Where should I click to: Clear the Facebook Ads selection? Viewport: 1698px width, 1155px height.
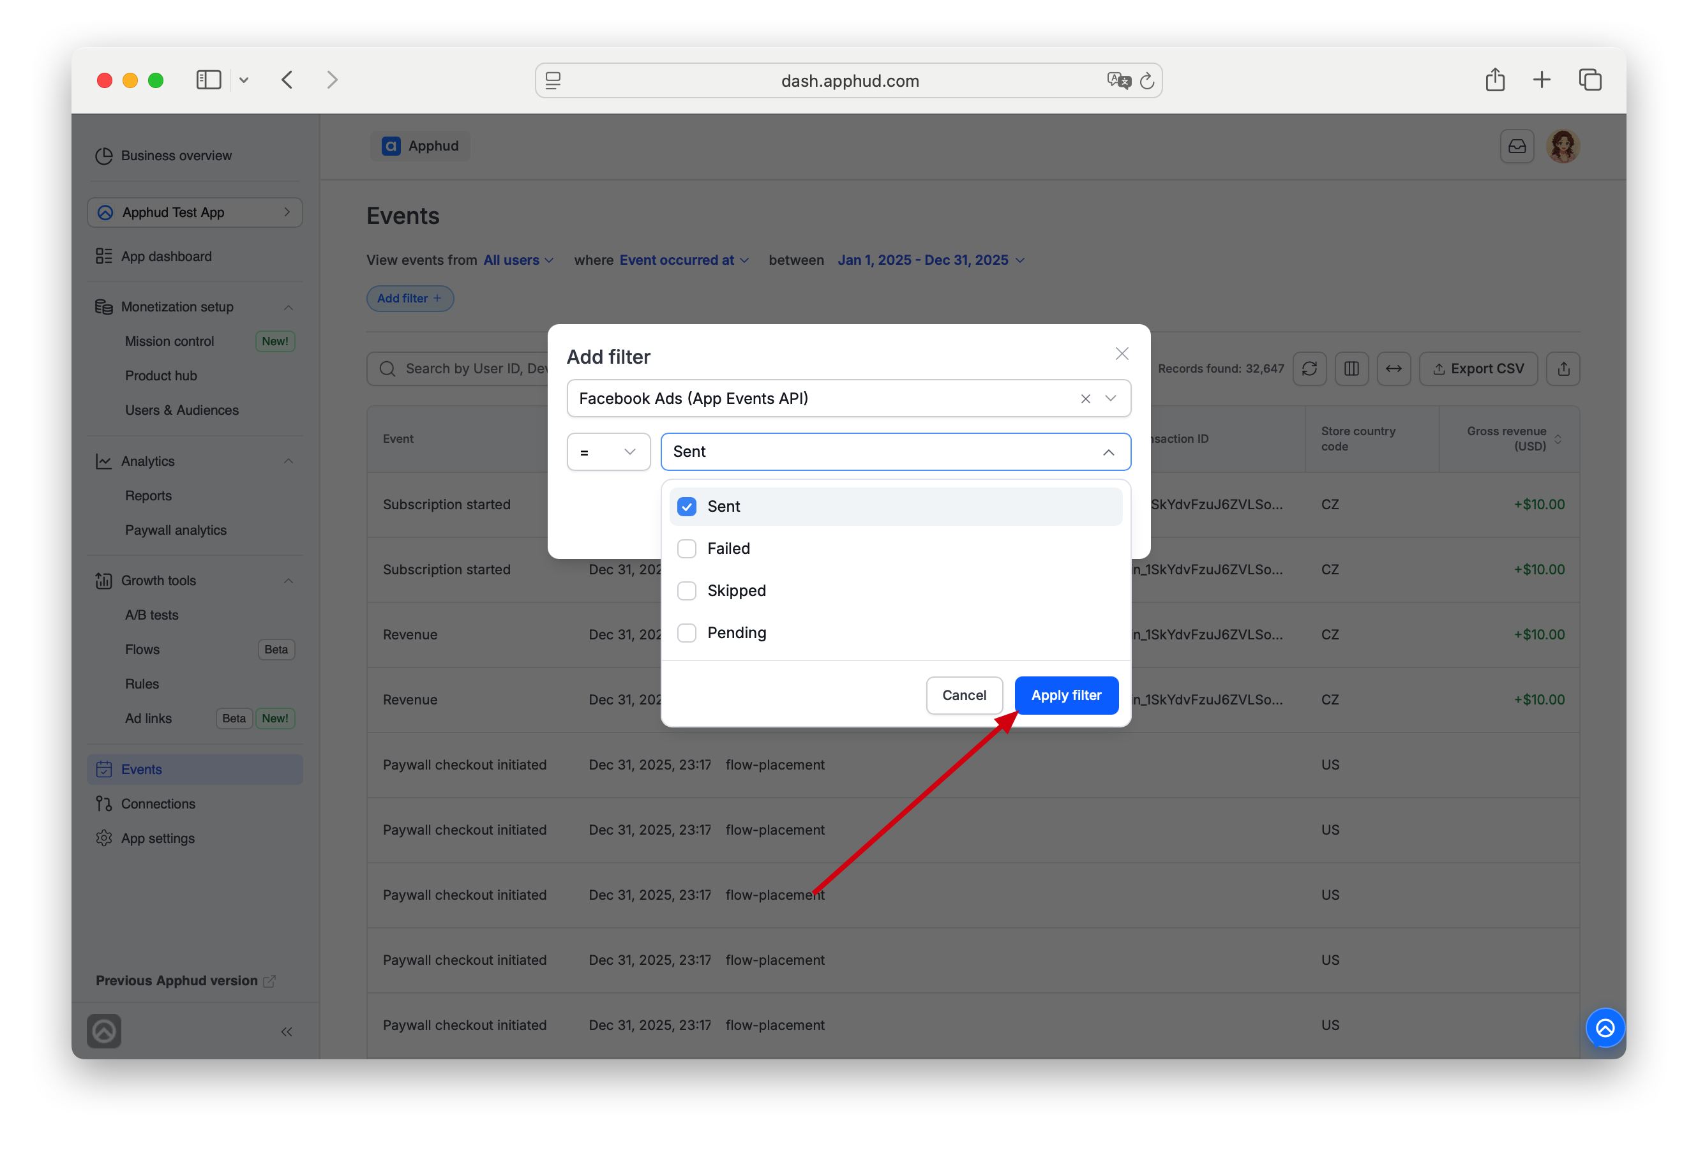click(1085, 399)
